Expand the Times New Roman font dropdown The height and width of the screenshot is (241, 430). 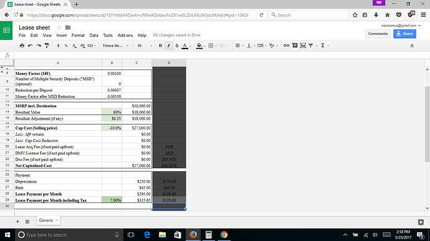115,46
